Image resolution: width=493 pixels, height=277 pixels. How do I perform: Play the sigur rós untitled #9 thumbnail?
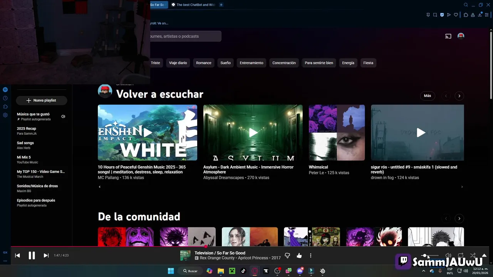coord(418,133)
